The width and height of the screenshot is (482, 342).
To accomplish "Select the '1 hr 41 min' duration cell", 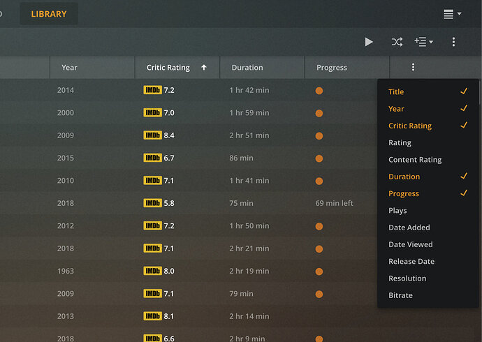I will pos(249,181).
